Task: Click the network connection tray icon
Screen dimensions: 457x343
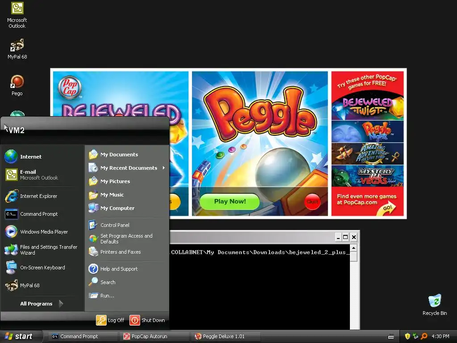Action: click(x=415, y=336)
